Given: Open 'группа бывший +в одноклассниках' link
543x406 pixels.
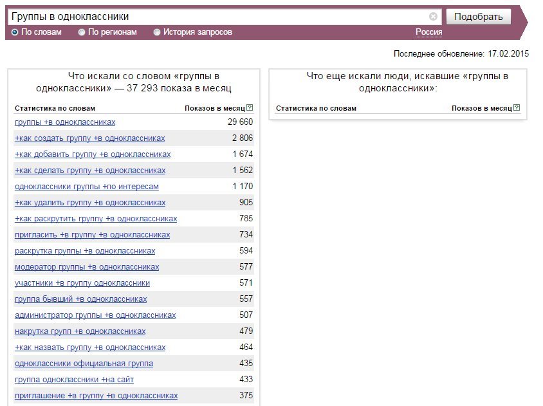Looking at the screenshot, I should click(80, 299).
